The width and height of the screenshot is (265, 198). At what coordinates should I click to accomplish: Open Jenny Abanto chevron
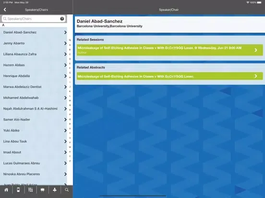coord(65,43)
